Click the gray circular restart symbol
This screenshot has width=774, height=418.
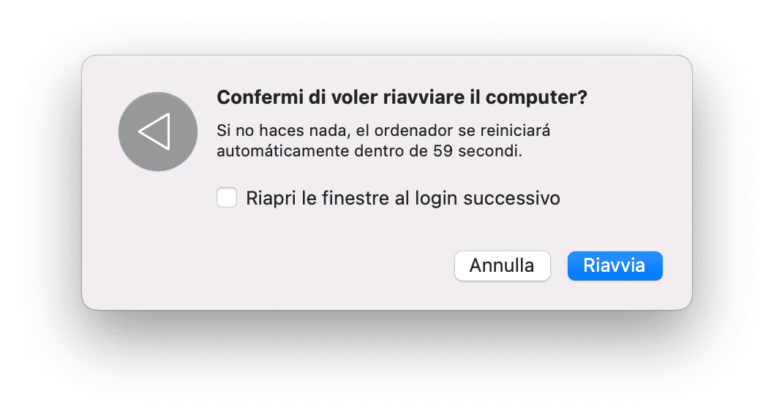pyautogui.click(x=157, y=132)
